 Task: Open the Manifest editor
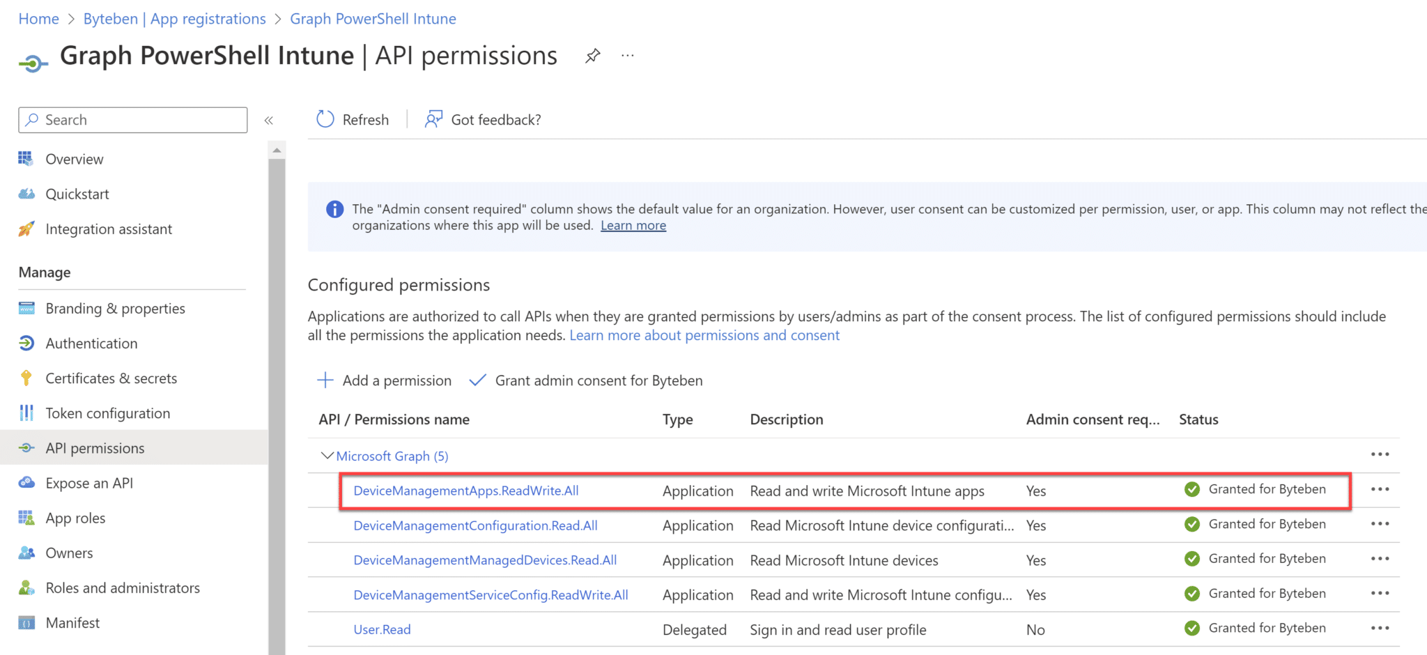coord(72,622)
